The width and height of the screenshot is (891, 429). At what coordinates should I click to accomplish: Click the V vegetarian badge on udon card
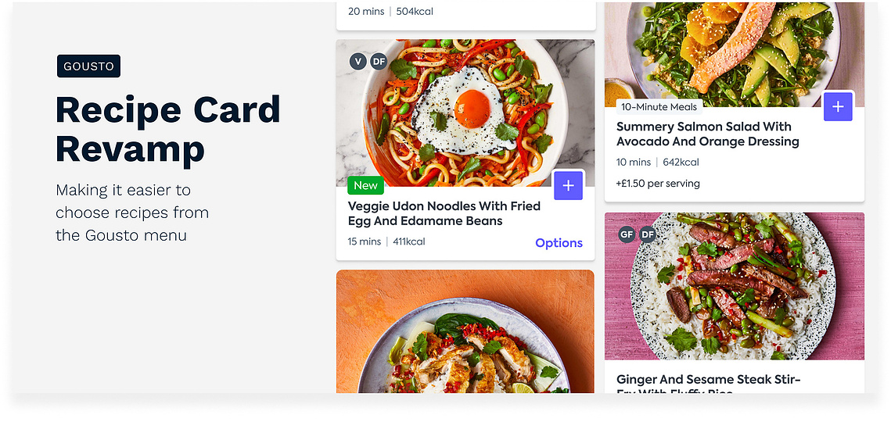click(x=357, y=61)
